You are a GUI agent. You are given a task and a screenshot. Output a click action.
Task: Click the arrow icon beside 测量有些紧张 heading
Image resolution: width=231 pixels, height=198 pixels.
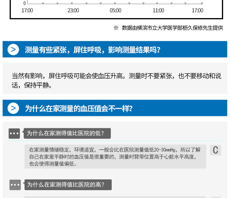13,50
